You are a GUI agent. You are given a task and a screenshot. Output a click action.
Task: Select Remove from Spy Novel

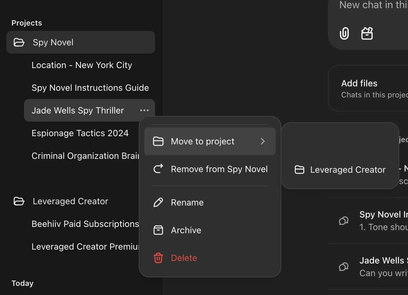click(x=219, y=169)
